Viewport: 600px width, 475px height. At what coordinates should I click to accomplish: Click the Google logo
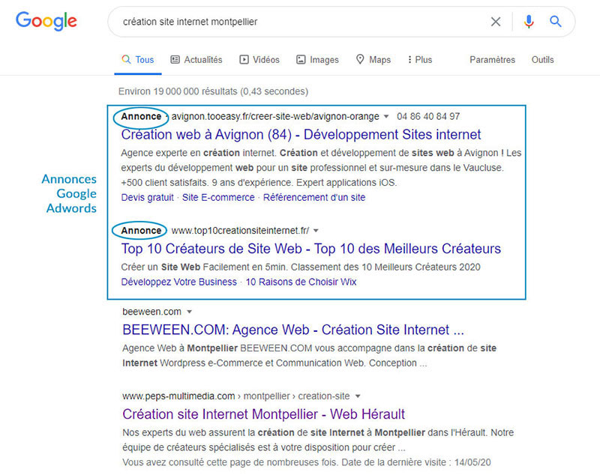[46, 21]
